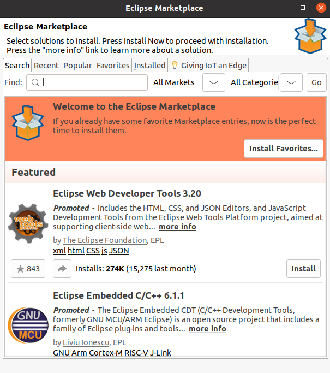Click the Eclipse Marketplace logo in header

click(310, 36)
